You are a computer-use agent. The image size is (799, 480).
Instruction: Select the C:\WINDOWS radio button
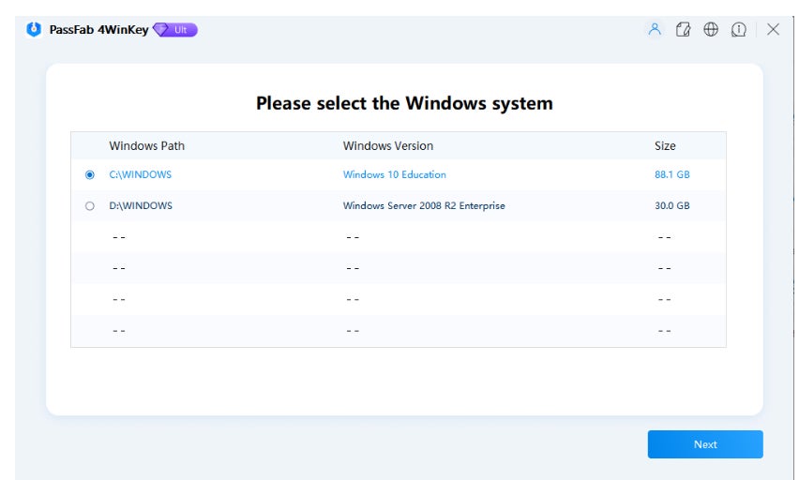point(90,174)
